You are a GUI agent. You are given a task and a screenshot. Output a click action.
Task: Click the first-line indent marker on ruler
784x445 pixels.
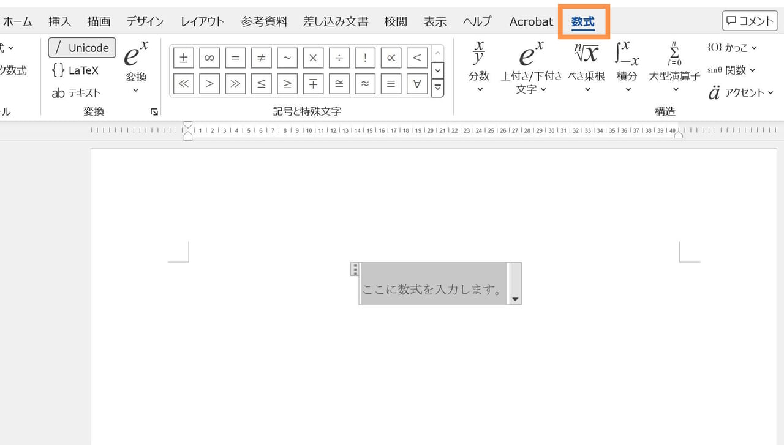(188, 124)
